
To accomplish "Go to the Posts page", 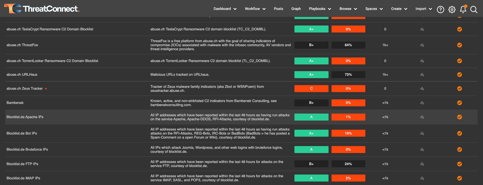I will 279,9.
